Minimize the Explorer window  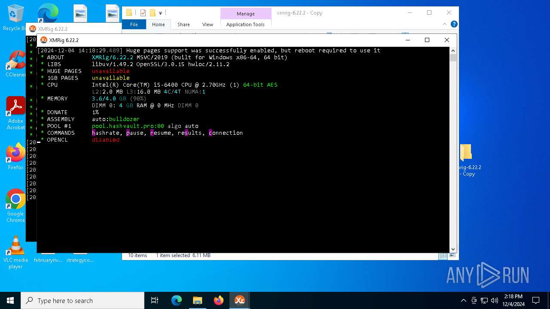pos(409,13)
